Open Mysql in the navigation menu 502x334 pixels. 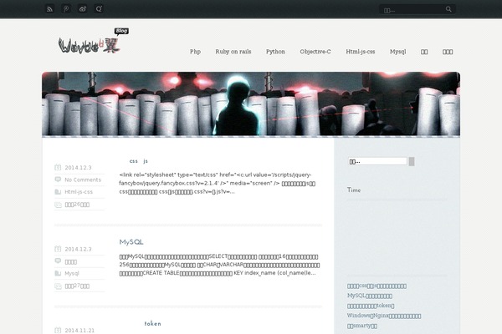(398, 52)
